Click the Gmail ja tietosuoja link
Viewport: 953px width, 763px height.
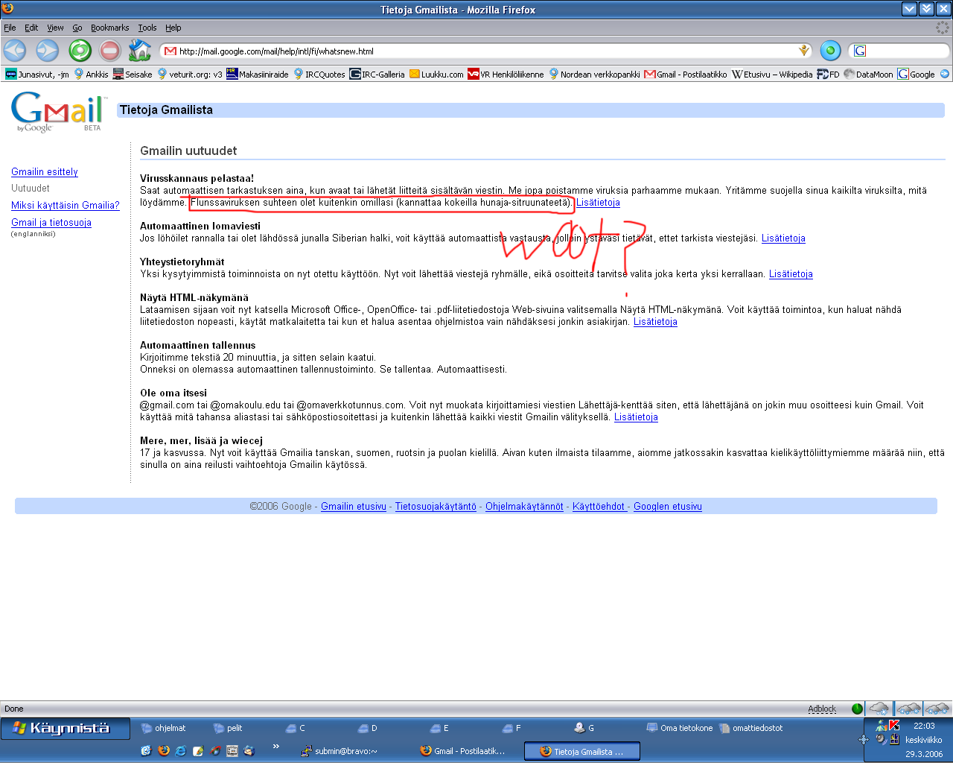pos(51,222)
